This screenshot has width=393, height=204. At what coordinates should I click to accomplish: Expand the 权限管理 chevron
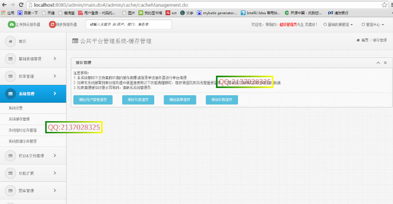tap(55, 76)
